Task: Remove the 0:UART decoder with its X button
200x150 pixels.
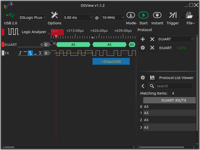Action: pyautogui.click(x=152, y=48)
